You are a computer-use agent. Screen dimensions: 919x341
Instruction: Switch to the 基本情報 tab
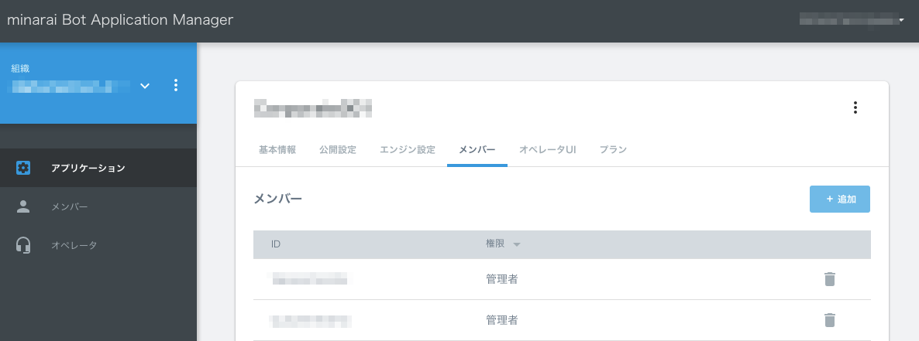[x=277, y=150]
